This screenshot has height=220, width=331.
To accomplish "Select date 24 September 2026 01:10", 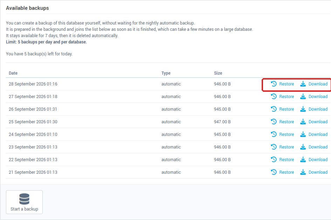I will point(33,135).
